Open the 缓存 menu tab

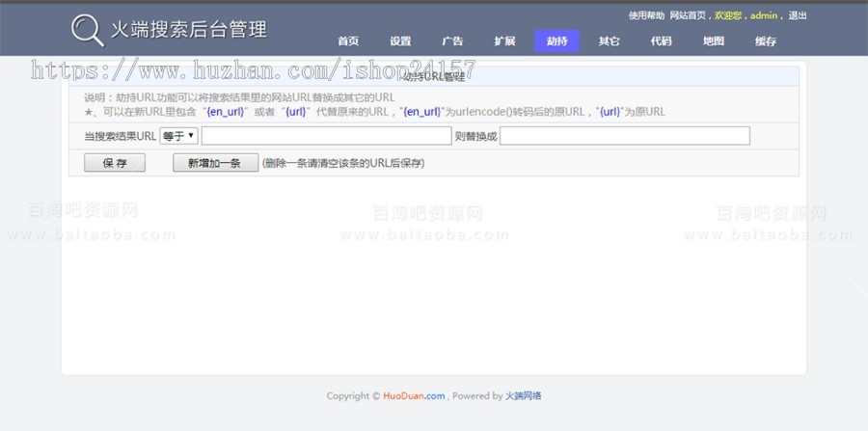click(x=766, y=40)
